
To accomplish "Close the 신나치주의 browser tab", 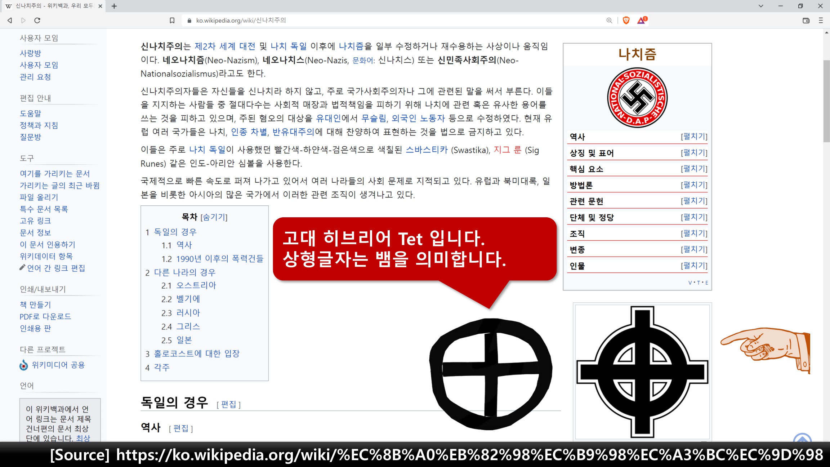I will [100, 6].
